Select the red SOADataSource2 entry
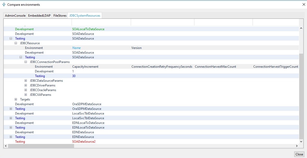307x158 pixels. [84, 142]
